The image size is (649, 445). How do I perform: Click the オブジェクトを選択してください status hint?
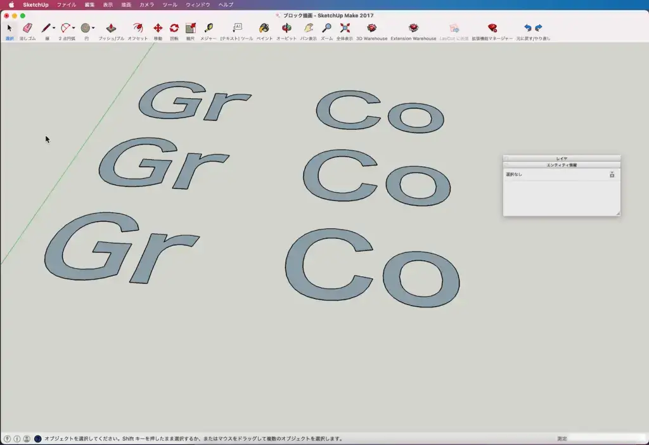[194, 439]
